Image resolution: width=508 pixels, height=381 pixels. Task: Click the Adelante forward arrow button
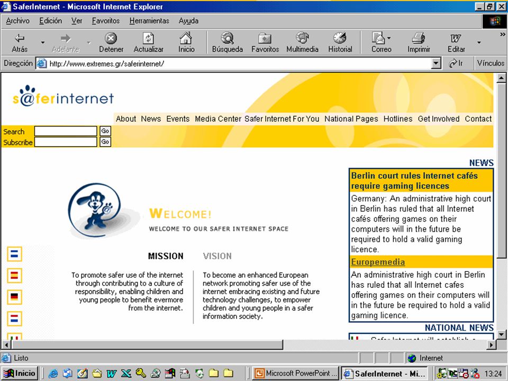tap(66, 42)
